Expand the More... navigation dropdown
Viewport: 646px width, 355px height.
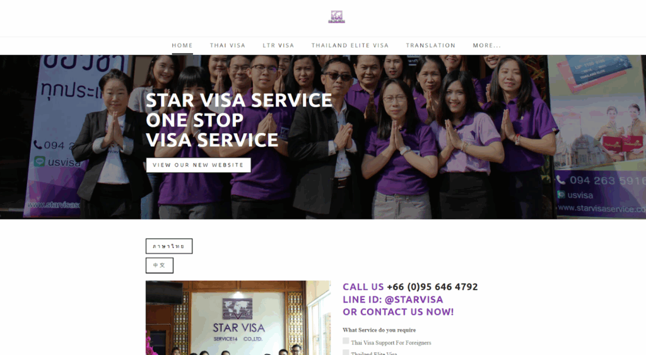487,45
